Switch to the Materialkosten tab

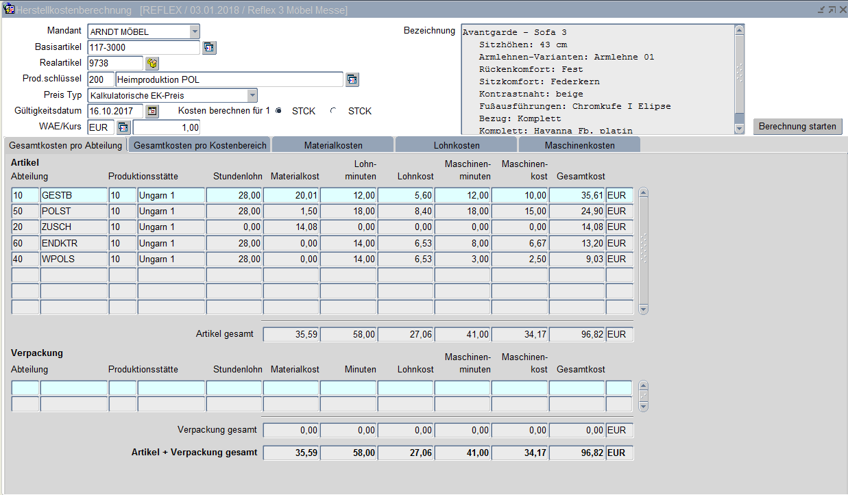[x=333, y=145]
